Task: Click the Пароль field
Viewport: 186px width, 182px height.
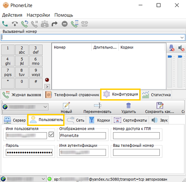Action: pyautogui.click(x=29, y=152)
